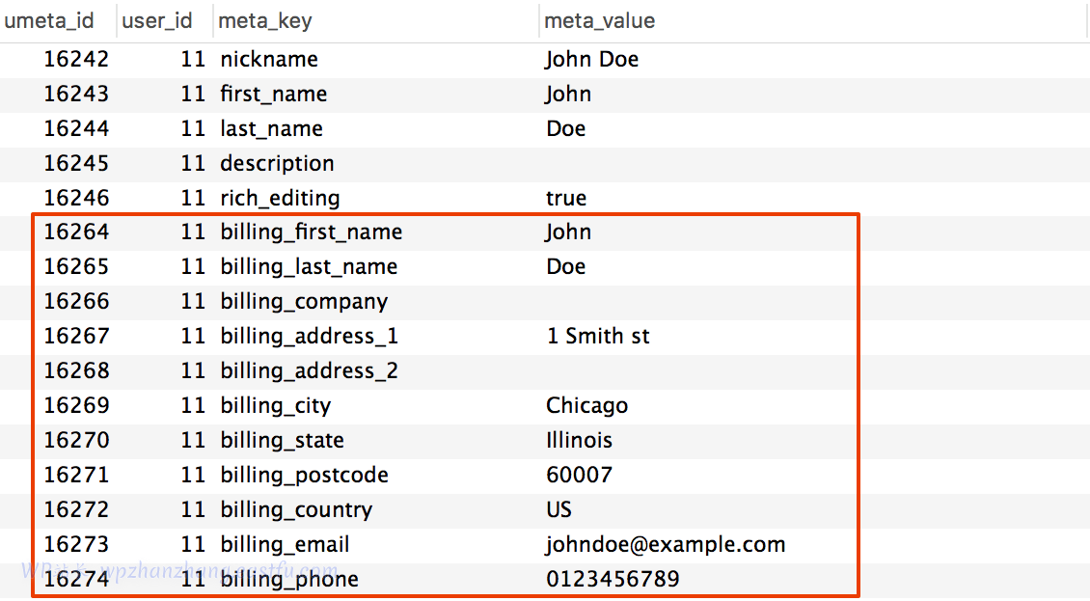Click the billing_phone value 0123456789
Image resolution: width=1090 pixels, height=601 pixels.
coord(613,580)
